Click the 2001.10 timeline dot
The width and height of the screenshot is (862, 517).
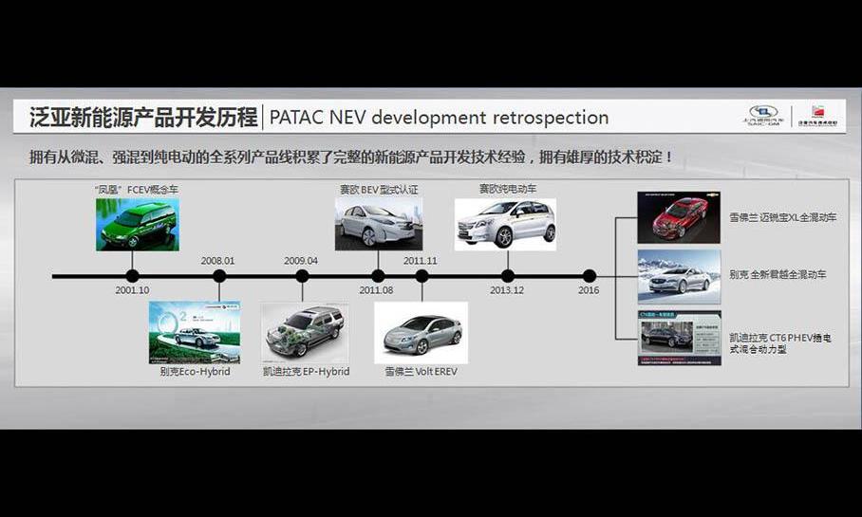(x=133, y=276)
